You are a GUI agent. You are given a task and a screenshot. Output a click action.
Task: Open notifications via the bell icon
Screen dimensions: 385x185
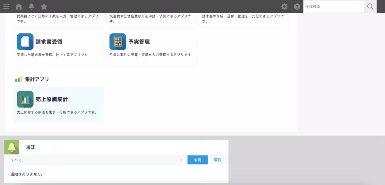[x=31, y=6]
